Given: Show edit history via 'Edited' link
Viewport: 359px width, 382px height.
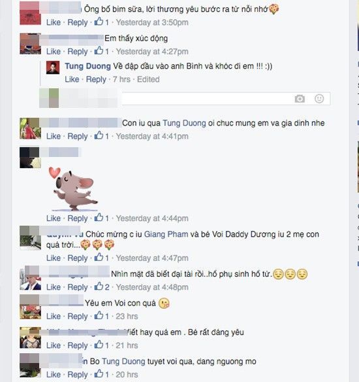Looking at the screenshot, I should [x=148, y=79].
